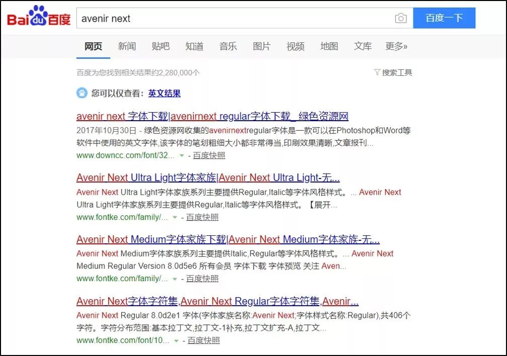This screenshot has height=356, width=507.
Task: Open 百度快照 for the Ultra Light result
Action: point(202,217)
